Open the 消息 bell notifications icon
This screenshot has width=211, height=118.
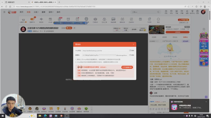(x=187, y=12)
